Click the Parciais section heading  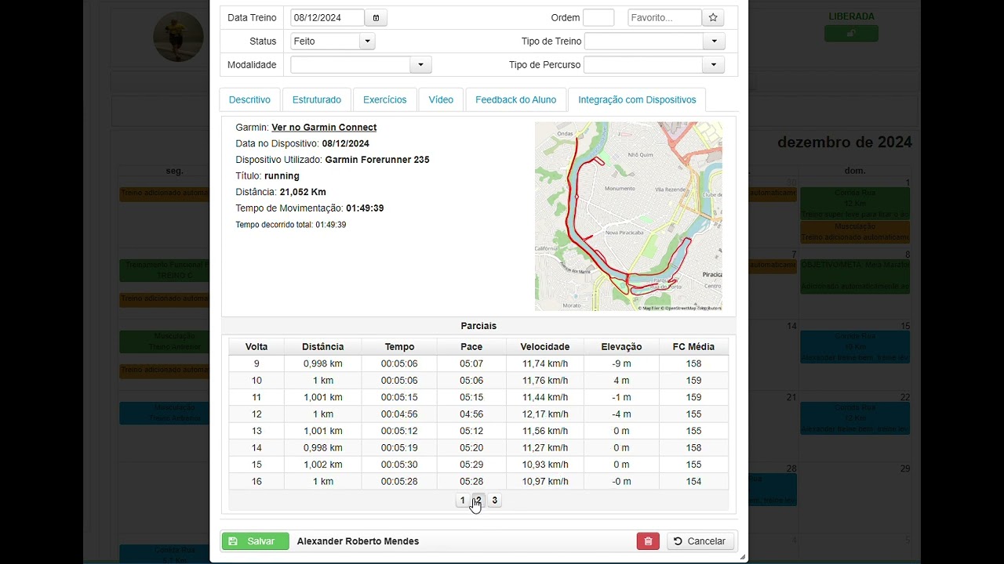(x=478, y=326)
